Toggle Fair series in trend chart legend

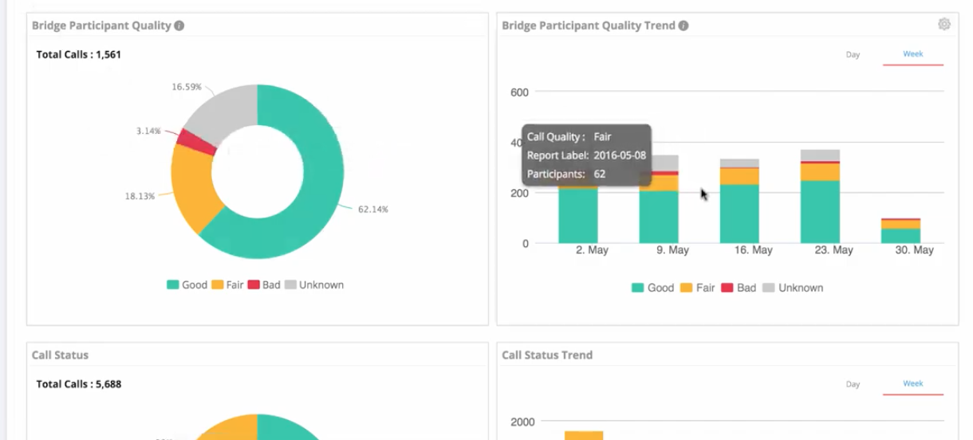[x=697, y=288]
